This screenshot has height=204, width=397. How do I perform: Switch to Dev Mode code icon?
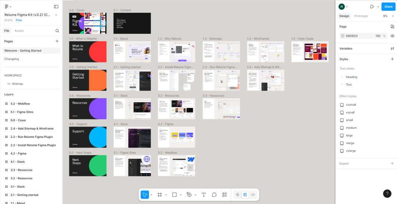point(253,195)
